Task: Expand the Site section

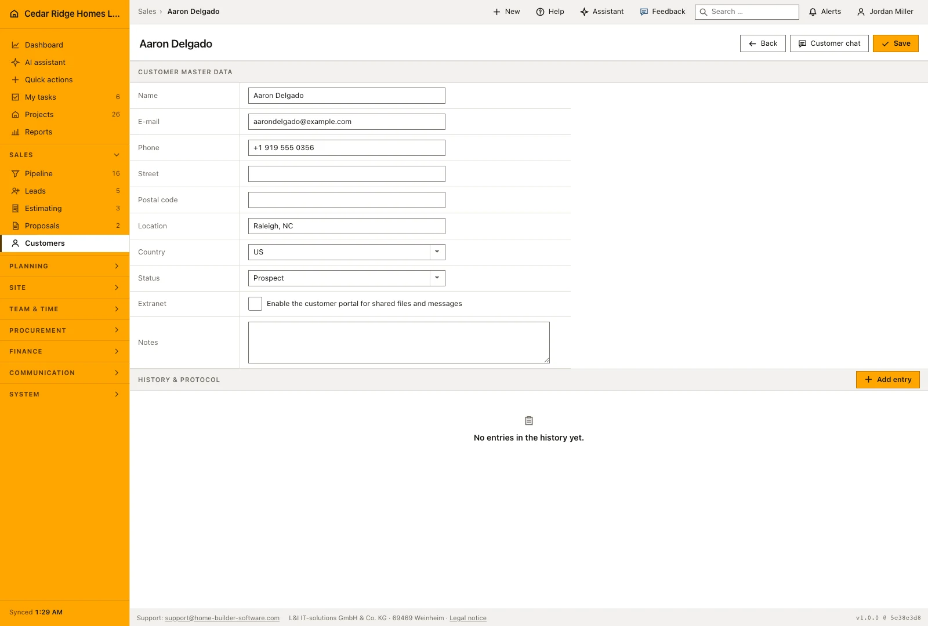Action: point(64,287)
